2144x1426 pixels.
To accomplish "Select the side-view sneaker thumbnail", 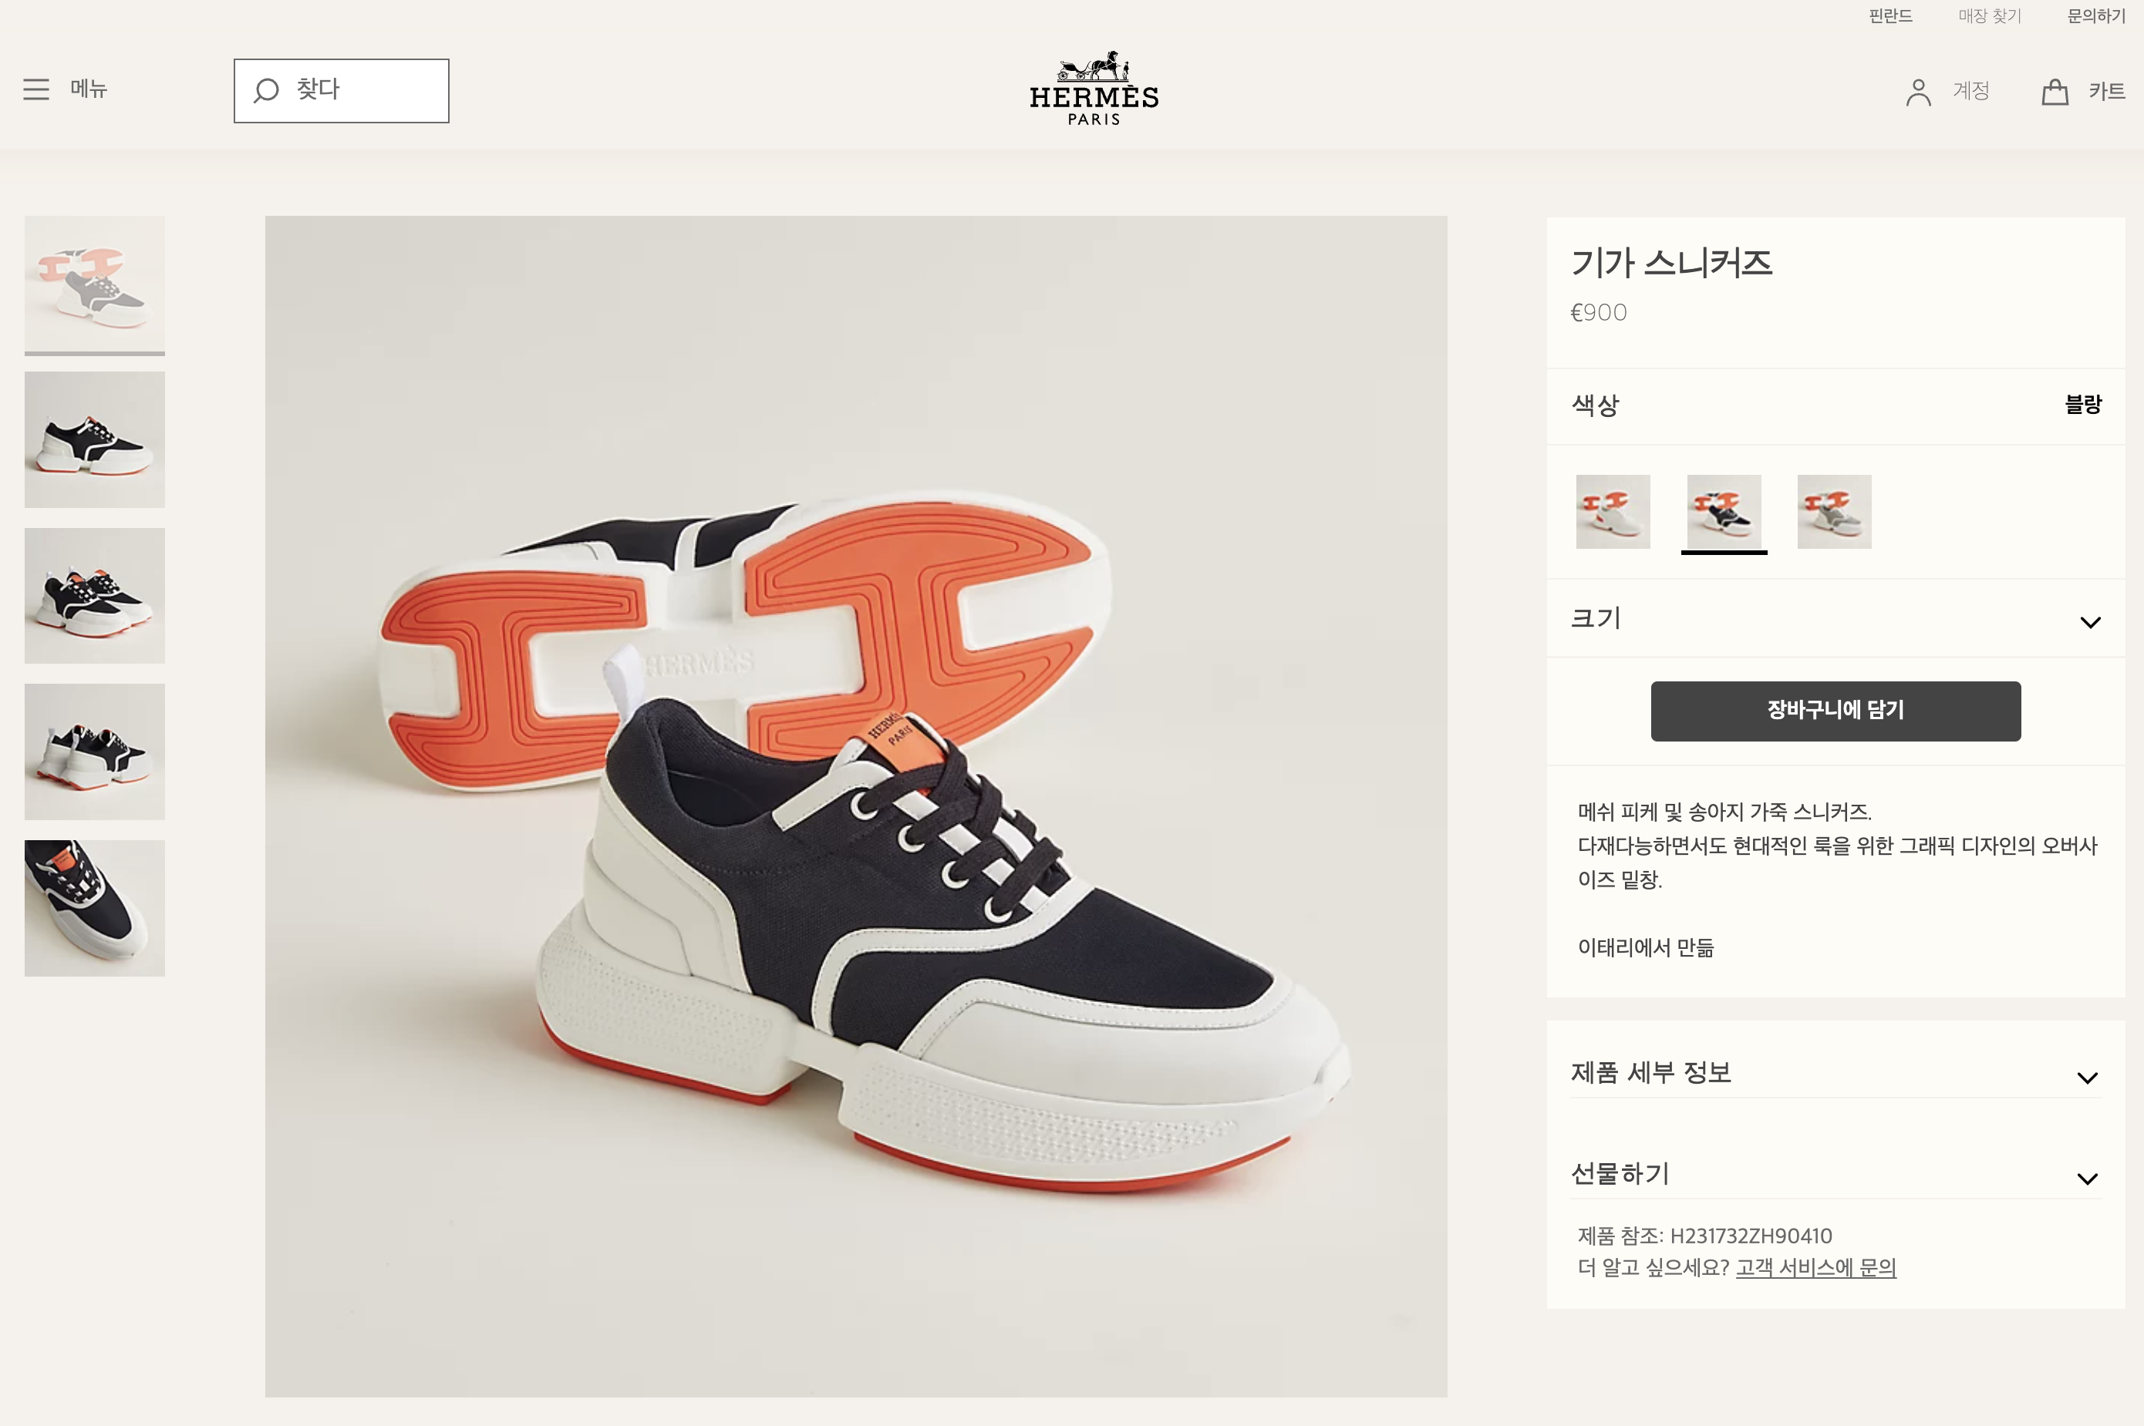I will coord(95,439).
